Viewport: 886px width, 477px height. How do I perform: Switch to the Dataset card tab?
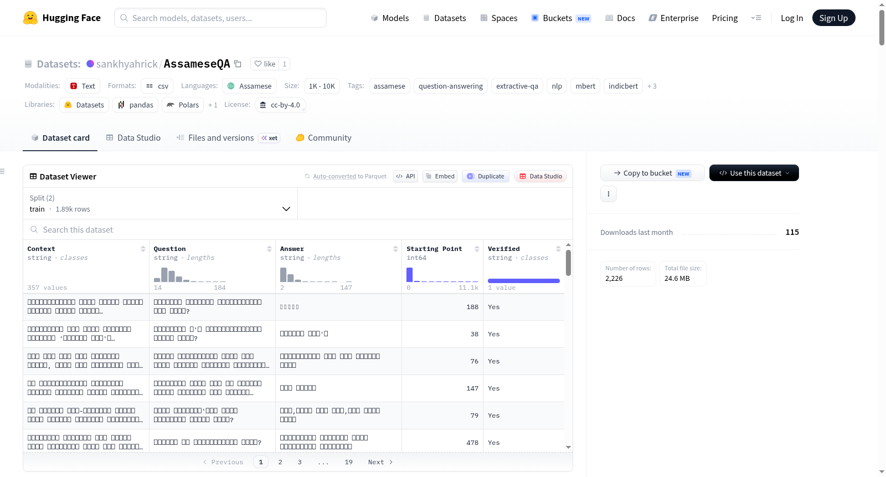pyautogui.click(x=60, y=138)
